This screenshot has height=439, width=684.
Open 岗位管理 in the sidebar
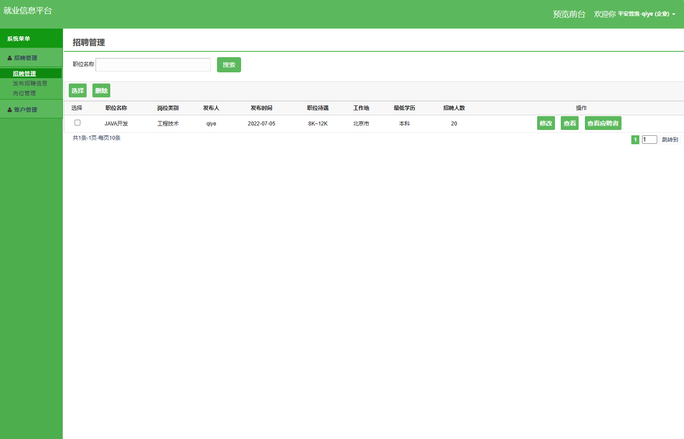25,93
